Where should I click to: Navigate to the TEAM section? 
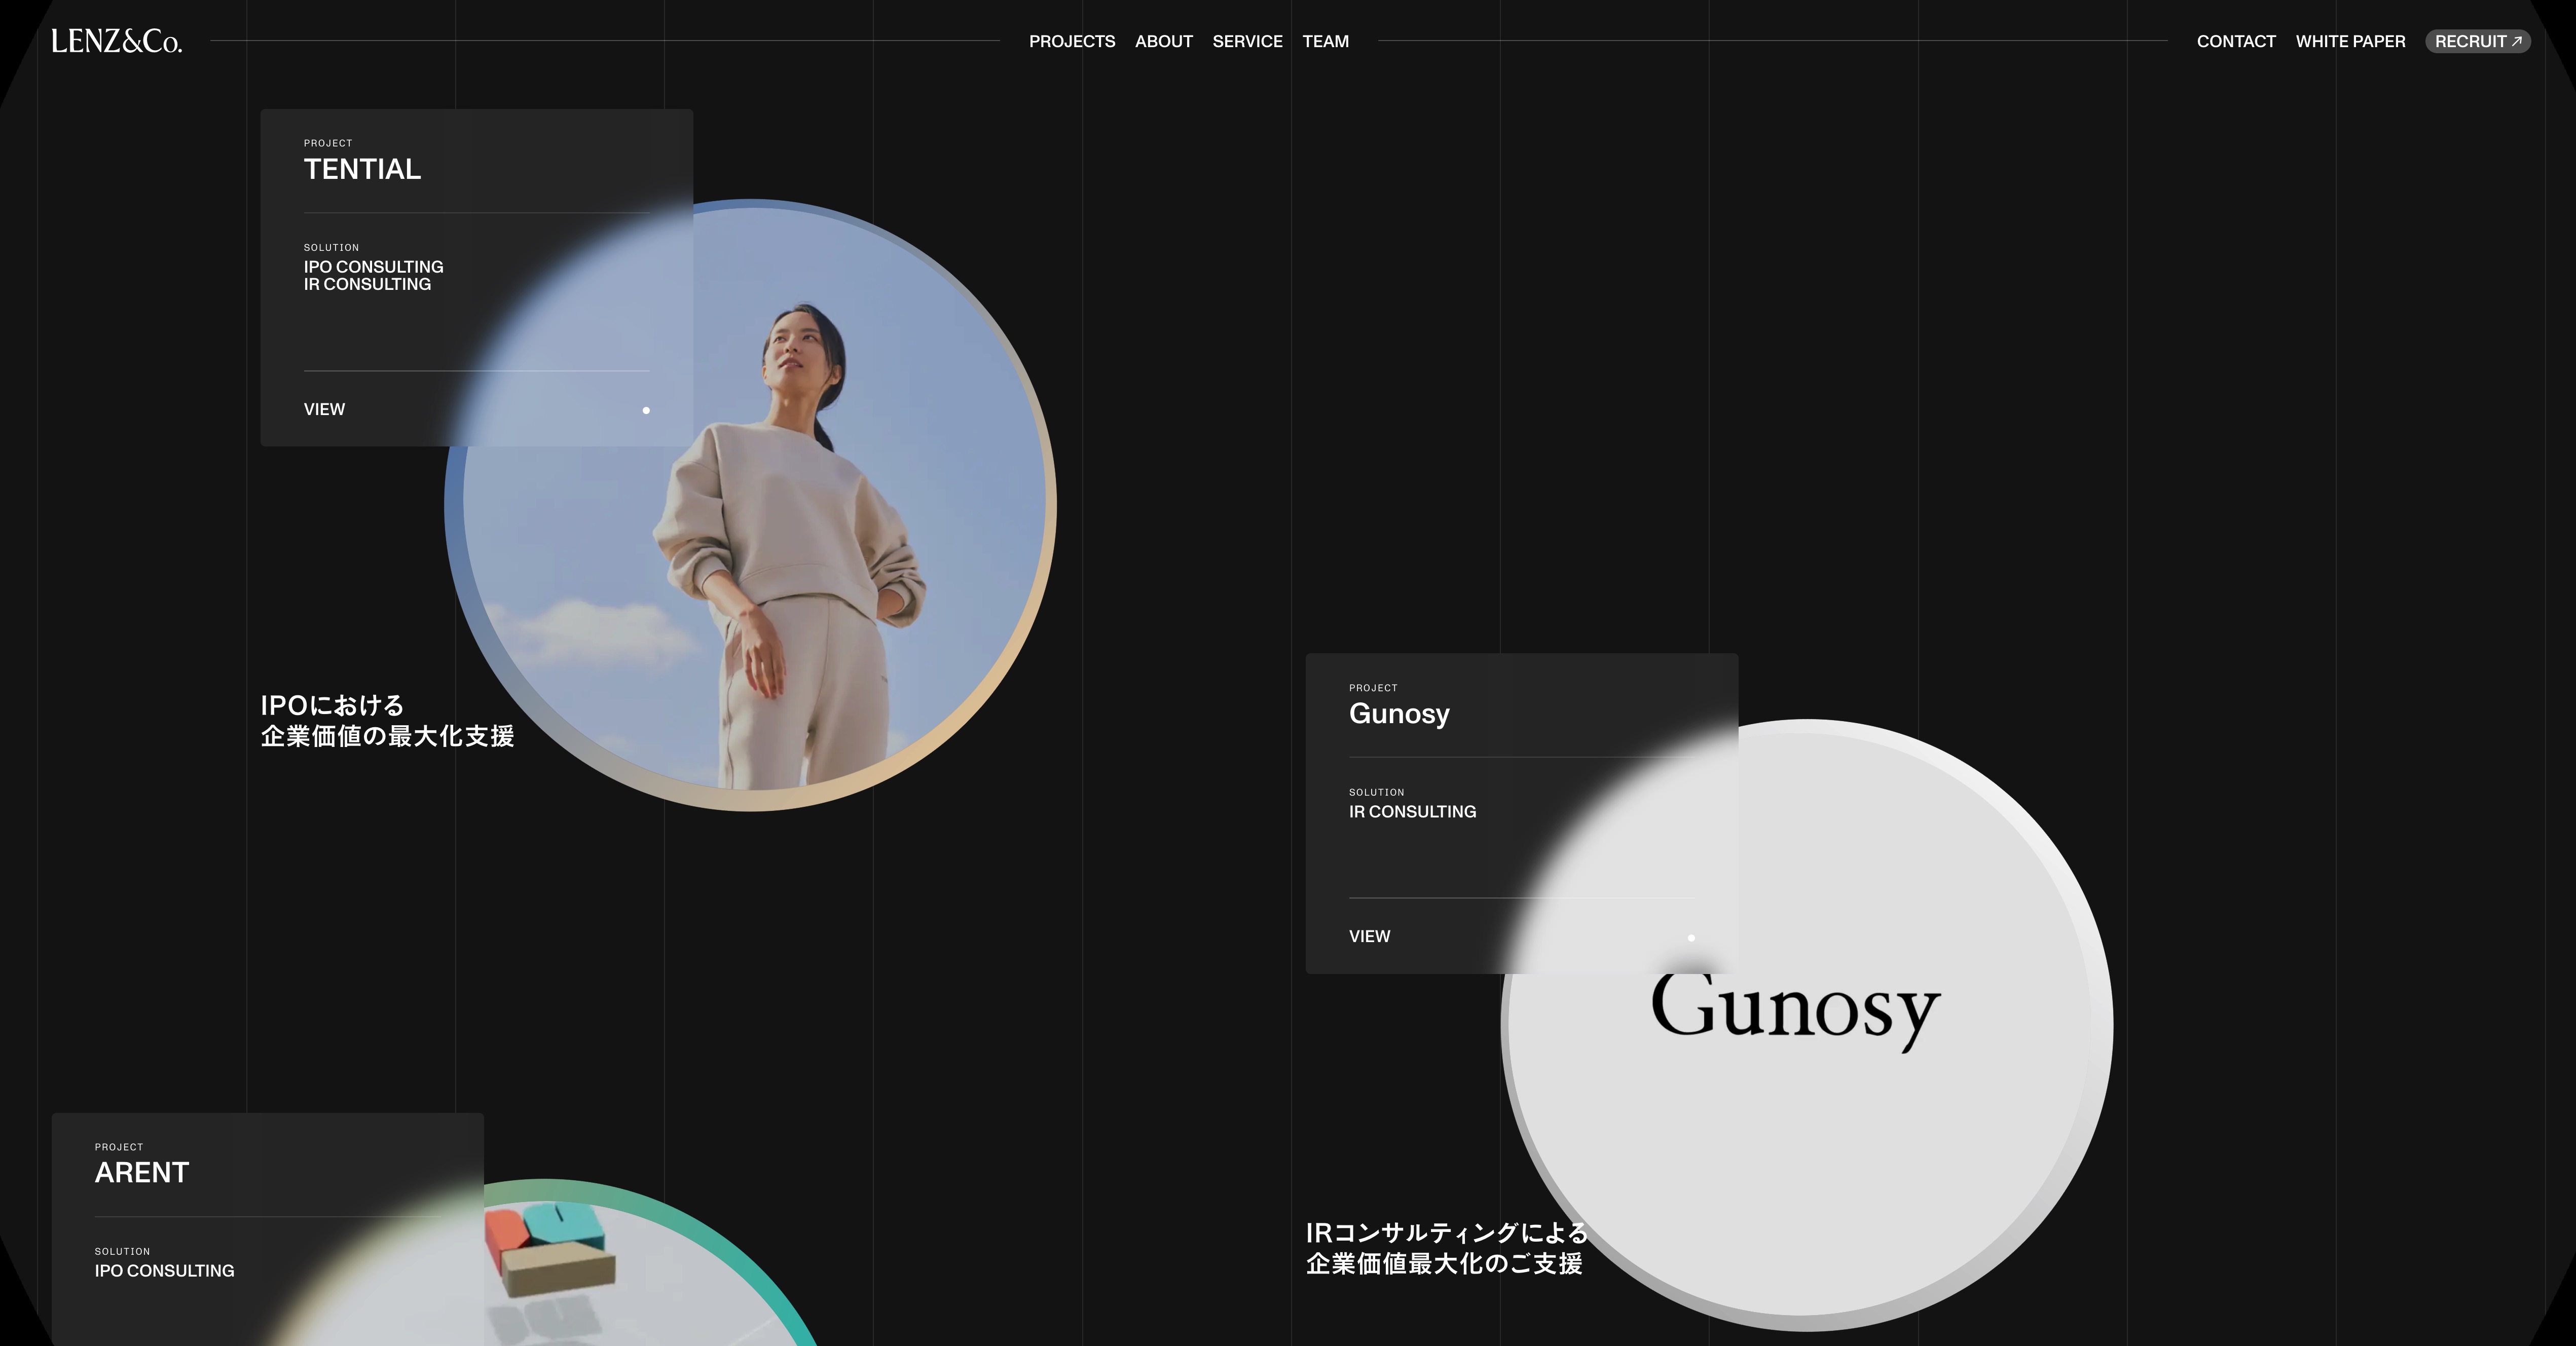pos(1325,41)
